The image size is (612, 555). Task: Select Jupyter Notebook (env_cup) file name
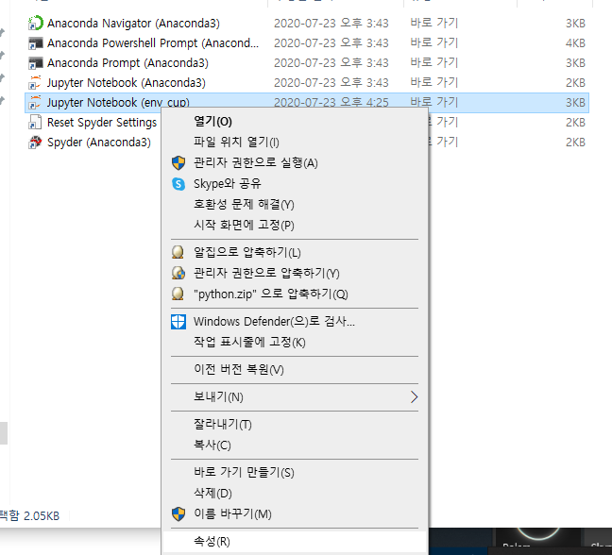(118, 102)
